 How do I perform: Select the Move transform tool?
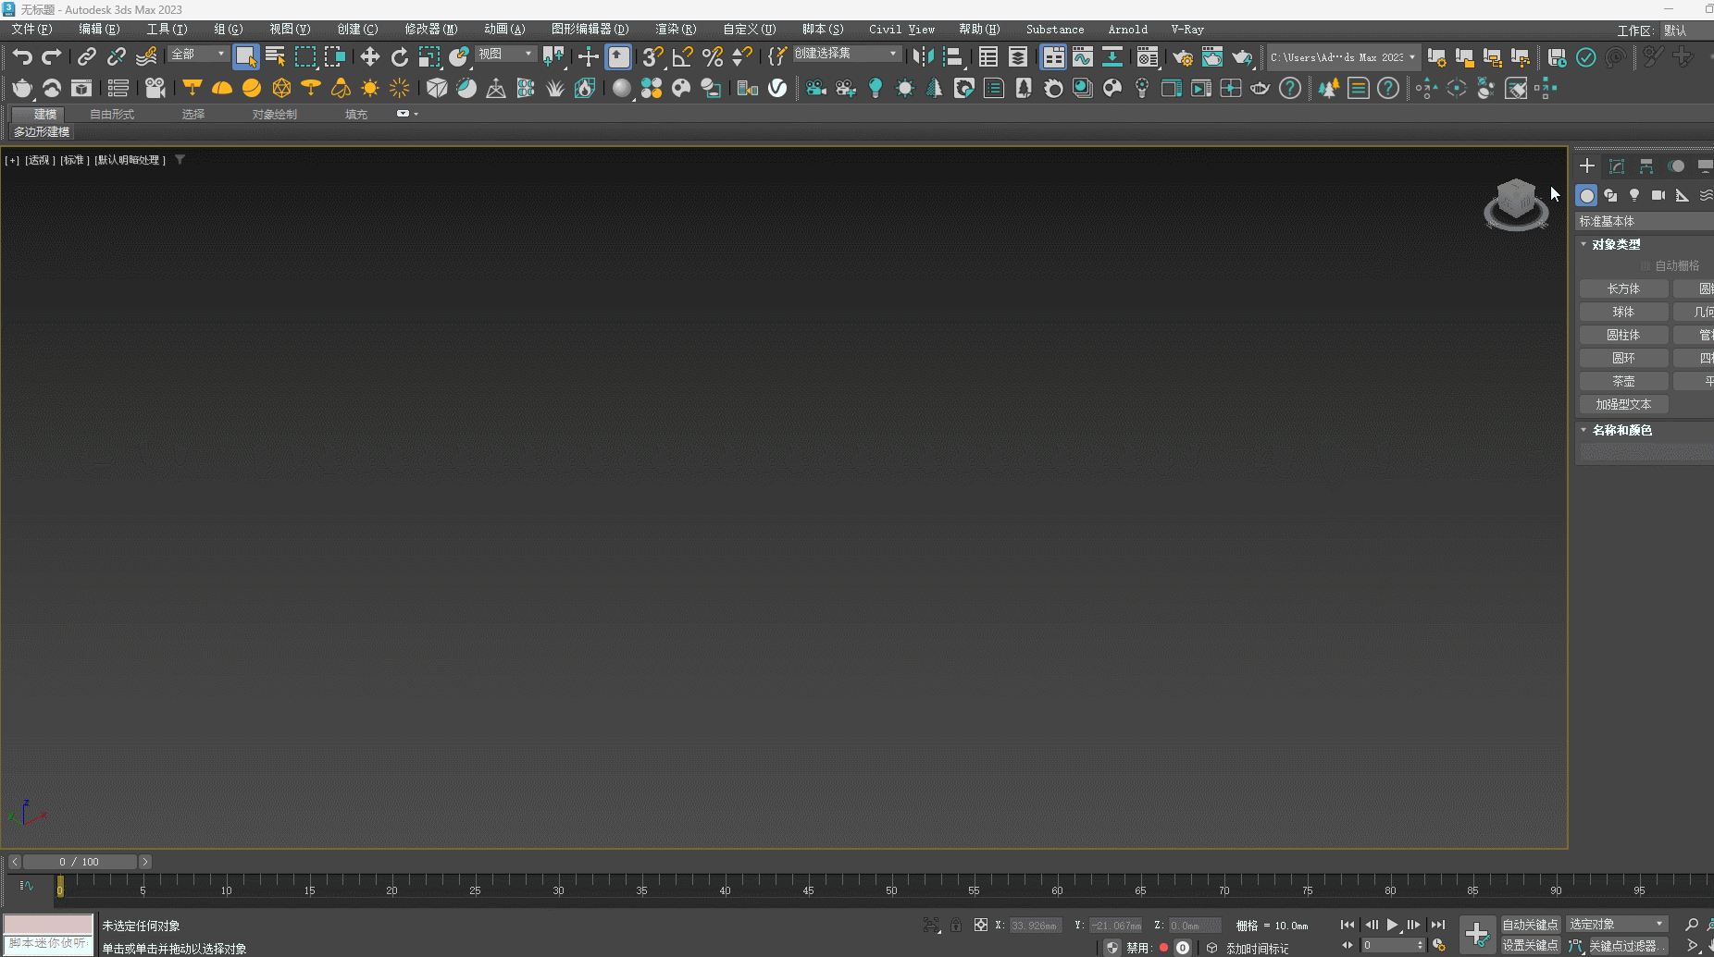369,57
